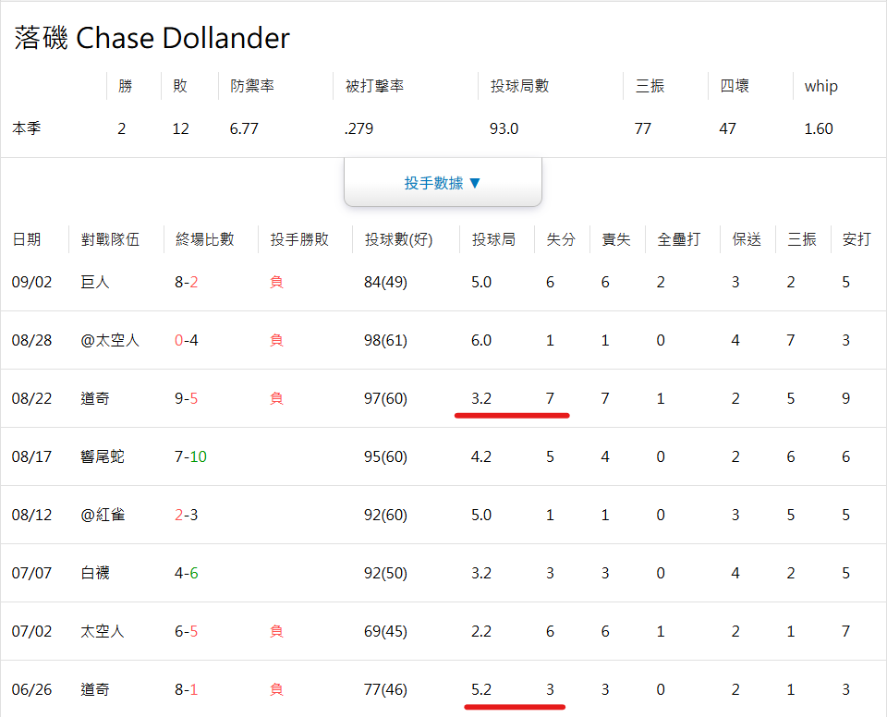Click the 對戰隊伍 column header

tap(110, 239)
